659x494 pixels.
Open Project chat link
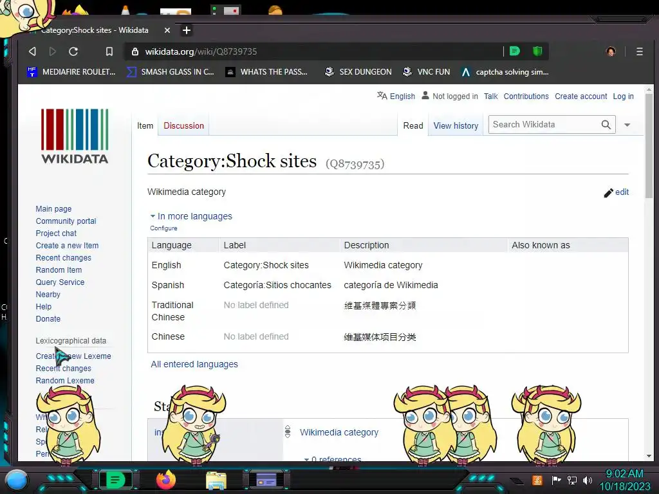point(56,233)
